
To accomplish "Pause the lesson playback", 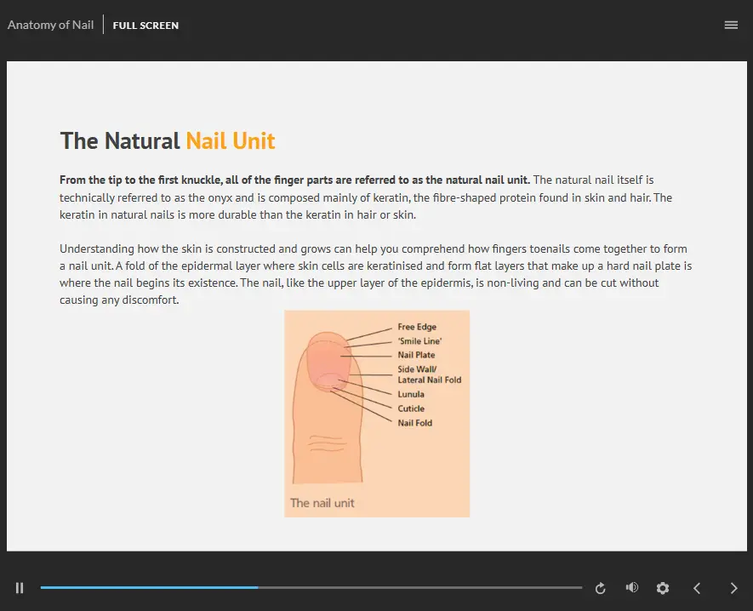I will (x=20, y=588).
